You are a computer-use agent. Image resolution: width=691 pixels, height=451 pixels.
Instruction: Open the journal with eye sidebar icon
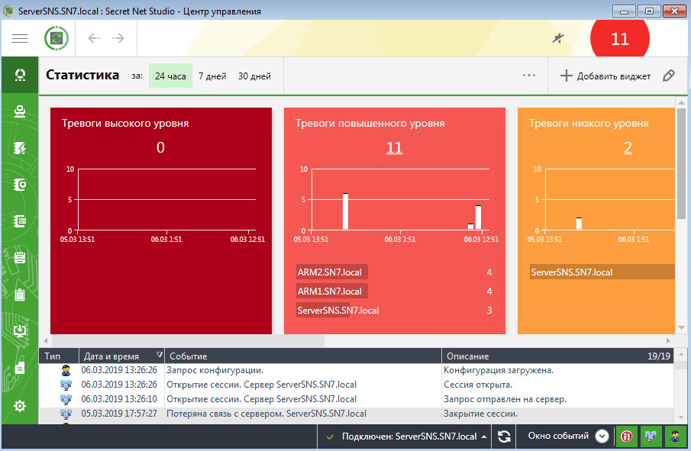pos(20,185)
